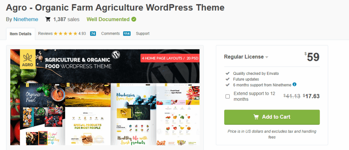
Task: Click the yellow AGRO logo in preview
Action: (x=28, y=59)
